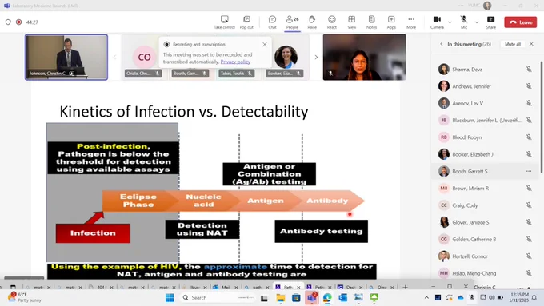Select participant Hsiao, Meng-Chang
Image resolution: width=544 pixels, height=306 pixels.
click(485, 273)
